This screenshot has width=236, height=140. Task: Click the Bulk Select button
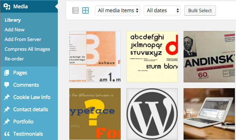200,10
